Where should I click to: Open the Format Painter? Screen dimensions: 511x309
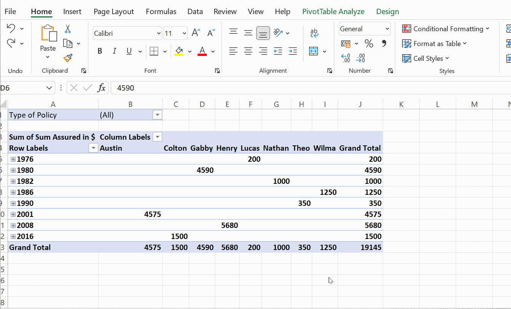(x=67, y=58)
